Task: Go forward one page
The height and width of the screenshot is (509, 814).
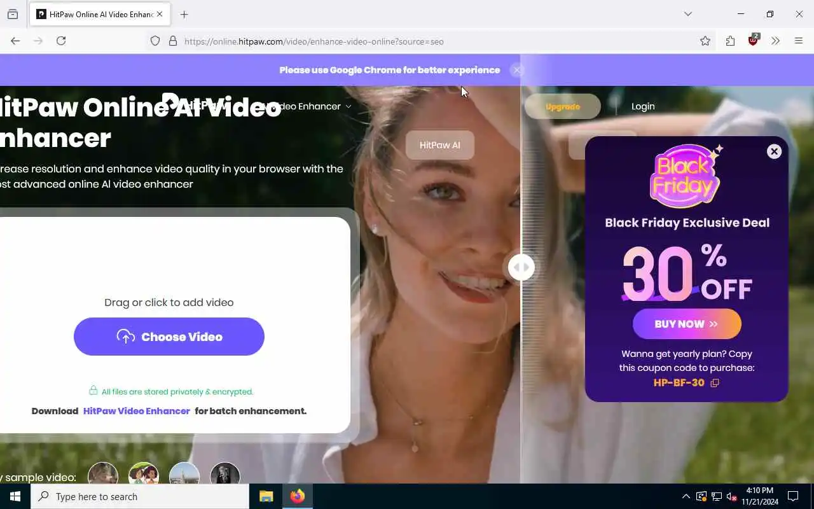Action: pos(38,41)
